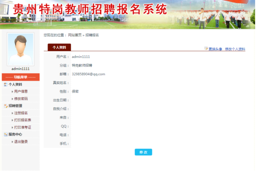
Task: Click the 导航菜单 header bar
Action: [21, 77]
